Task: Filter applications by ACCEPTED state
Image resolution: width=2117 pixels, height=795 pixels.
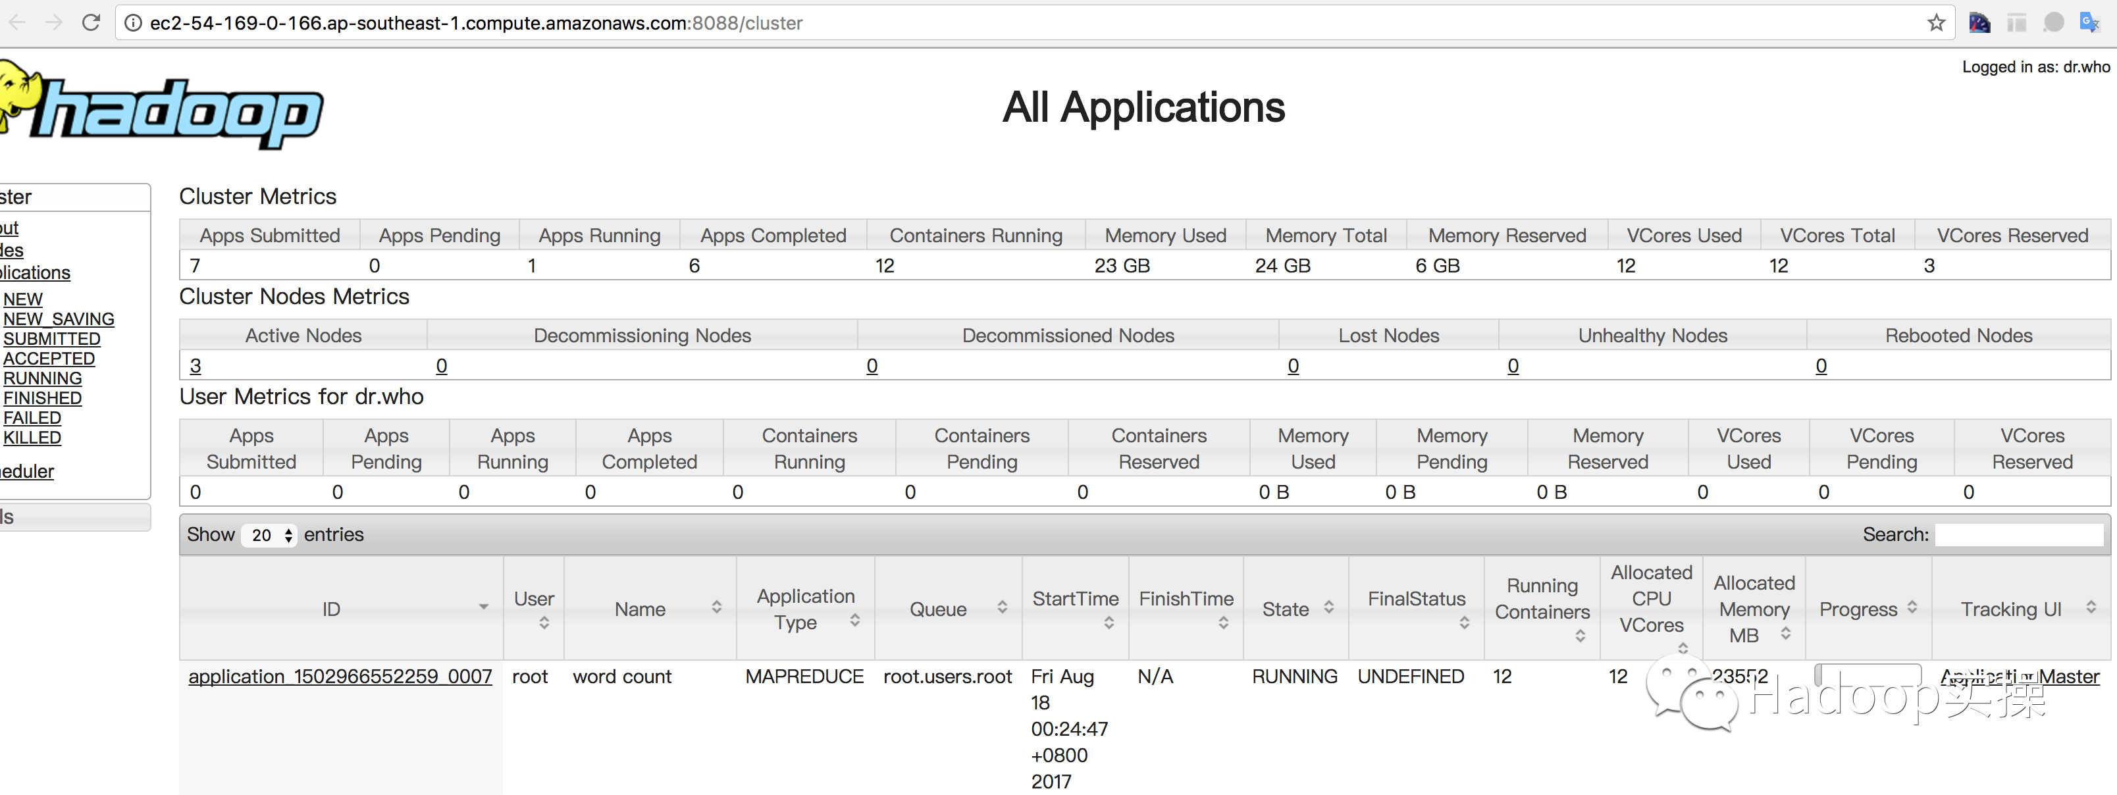Action: point(49,359)
